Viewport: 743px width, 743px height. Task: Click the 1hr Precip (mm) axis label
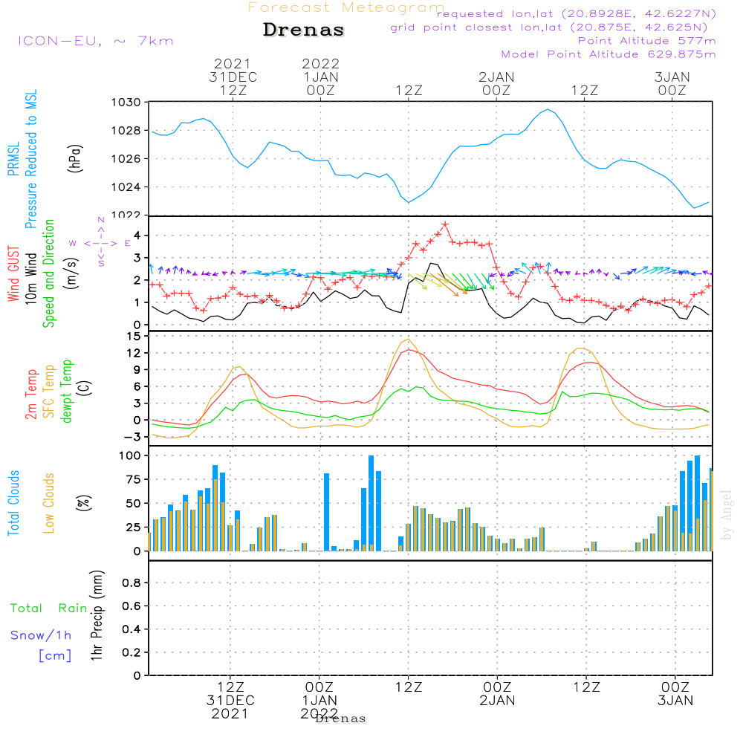tap(97, 617)
